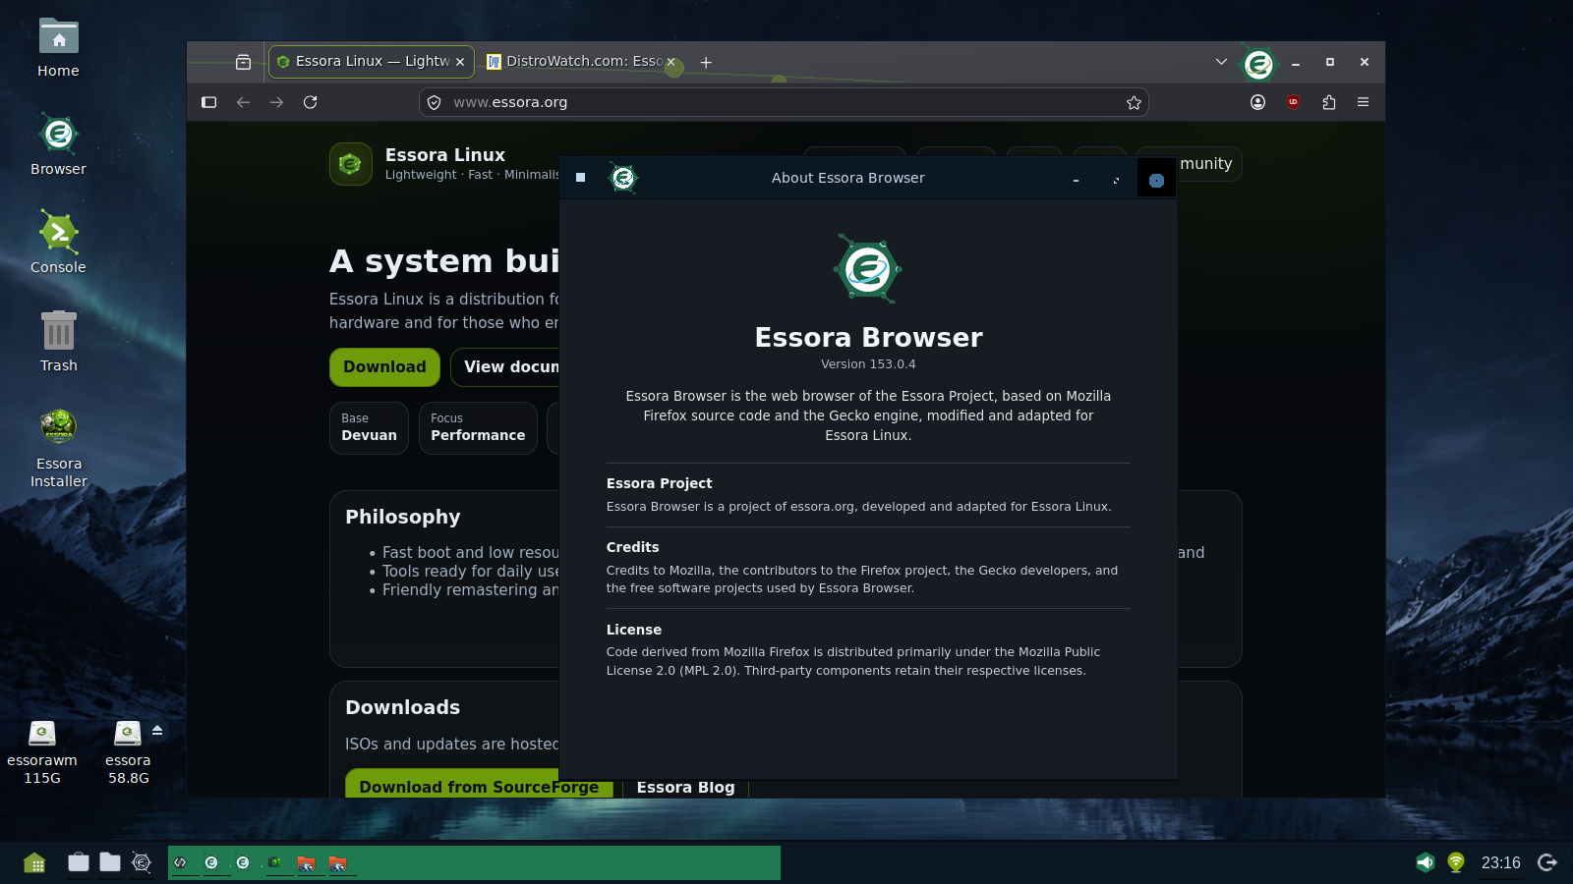Open the Essora Blog link
1573x884 pixels.
[685, 786]
